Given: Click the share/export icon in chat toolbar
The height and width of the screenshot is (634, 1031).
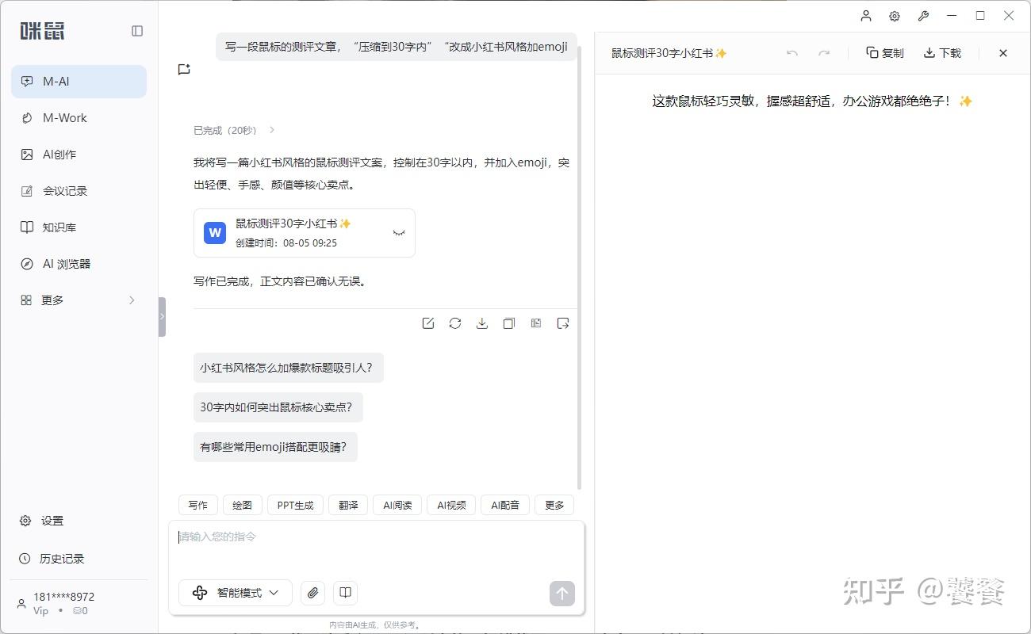Looking at the screenshot, I should click(x=563, y=323).
